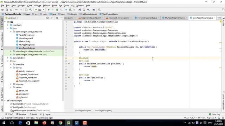Click the override gutter icon beside getCount
This screenshot has width=225, height=126.
(69, 77)
